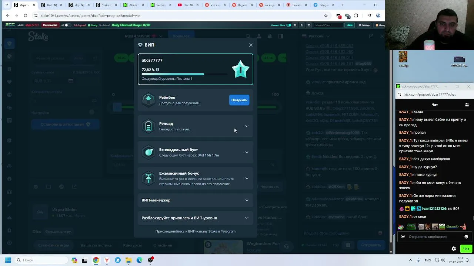
Task: Open the Stake Telegram VIP channel link
Action: (x=196, y=231)
